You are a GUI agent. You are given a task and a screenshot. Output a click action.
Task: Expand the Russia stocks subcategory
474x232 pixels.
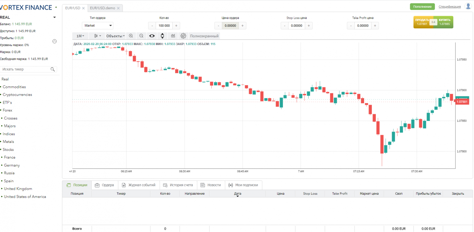[9, 173]
